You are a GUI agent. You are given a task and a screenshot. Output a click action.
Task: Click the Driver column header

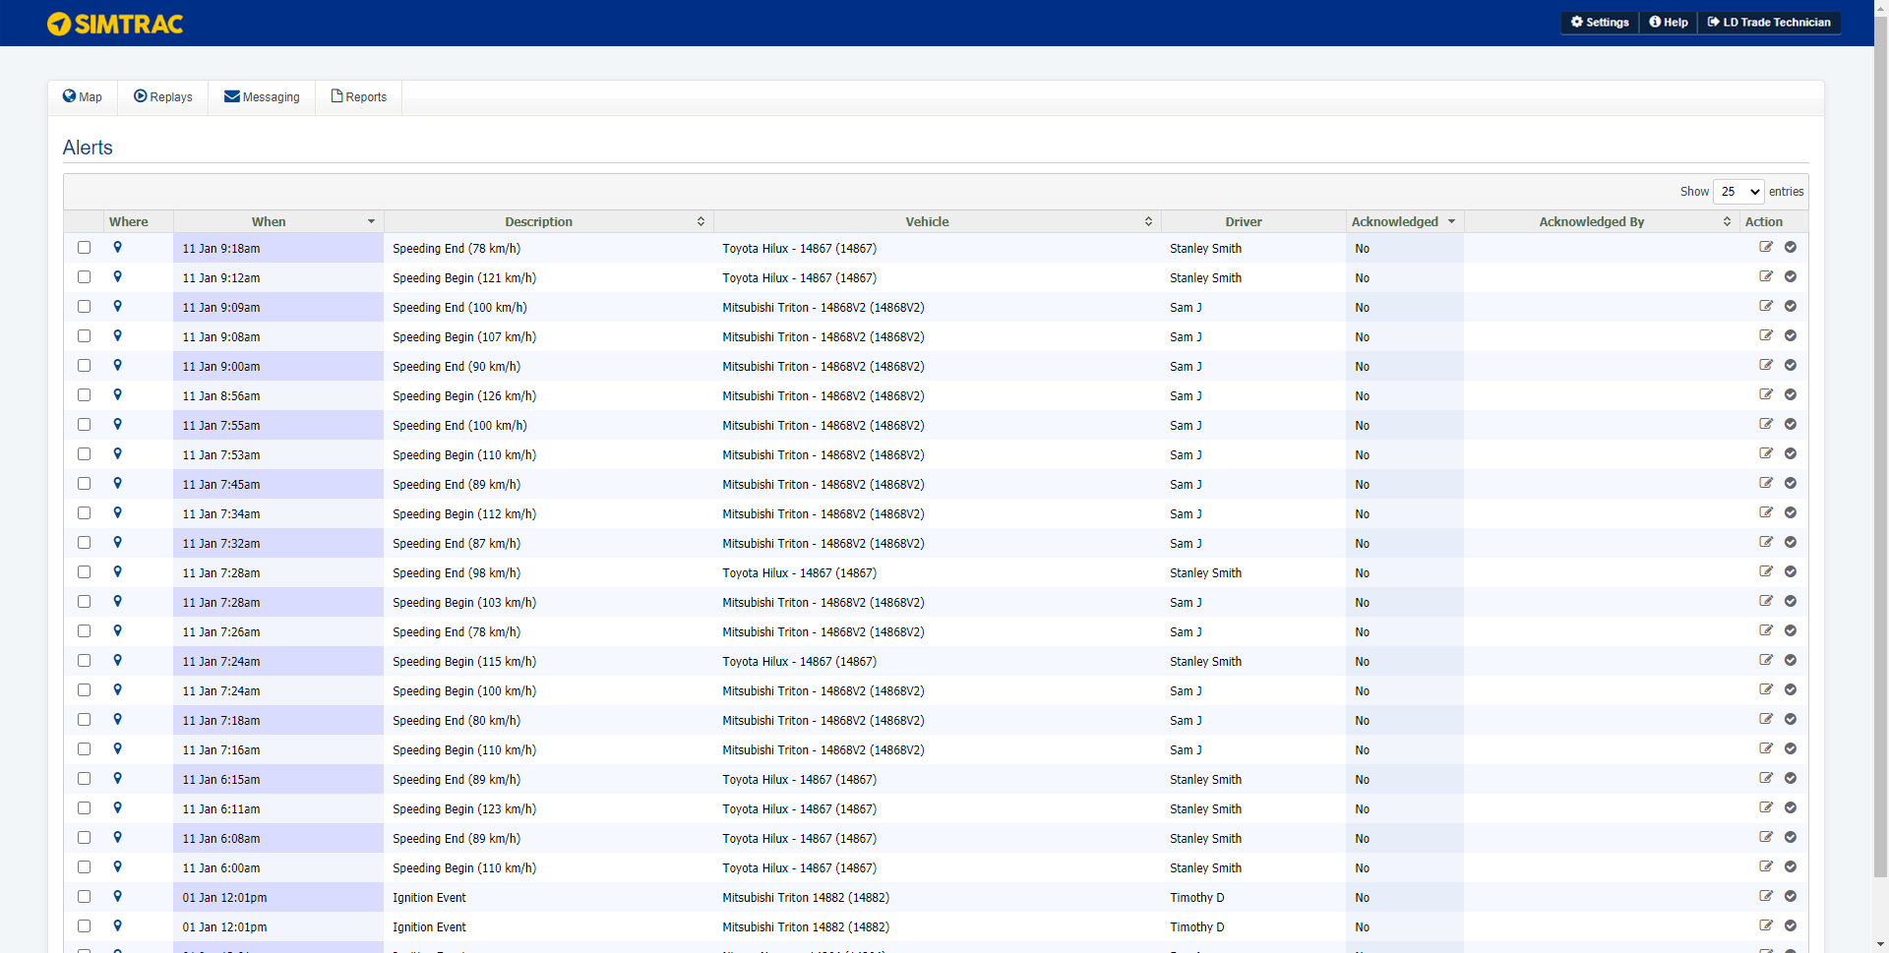1253,221
